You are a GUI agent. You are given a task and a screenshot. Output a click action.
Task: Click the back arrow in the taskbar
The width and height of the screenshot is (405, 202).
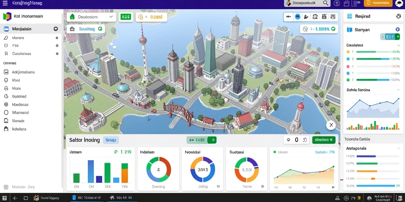15,198
